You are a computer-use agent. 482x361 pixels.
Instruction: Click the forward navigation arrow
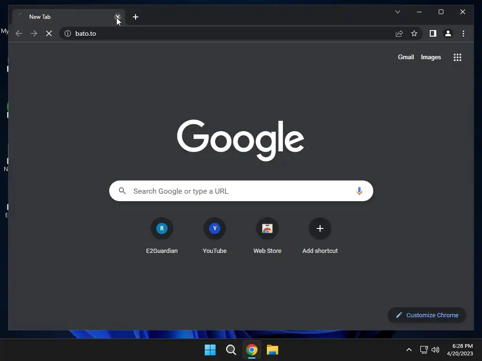pyautogui.click(x=34, y=33)
